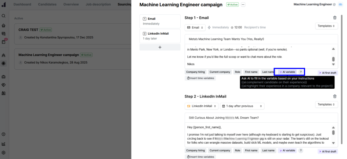
Task: Generate AI first draft for Step 2
Action: point(327,152)
